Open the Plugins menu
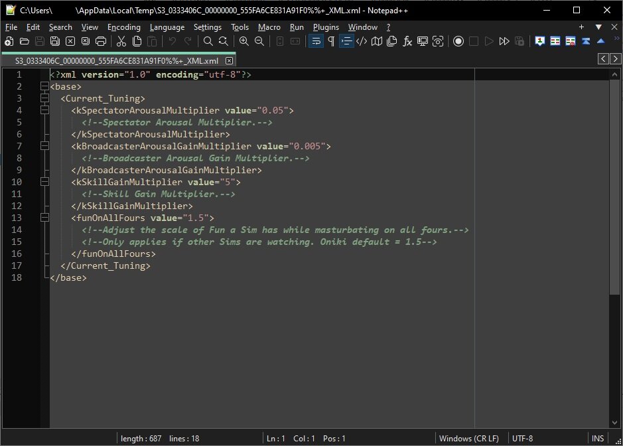This screenshot has height=446, width=623. (x=326, y=27)
